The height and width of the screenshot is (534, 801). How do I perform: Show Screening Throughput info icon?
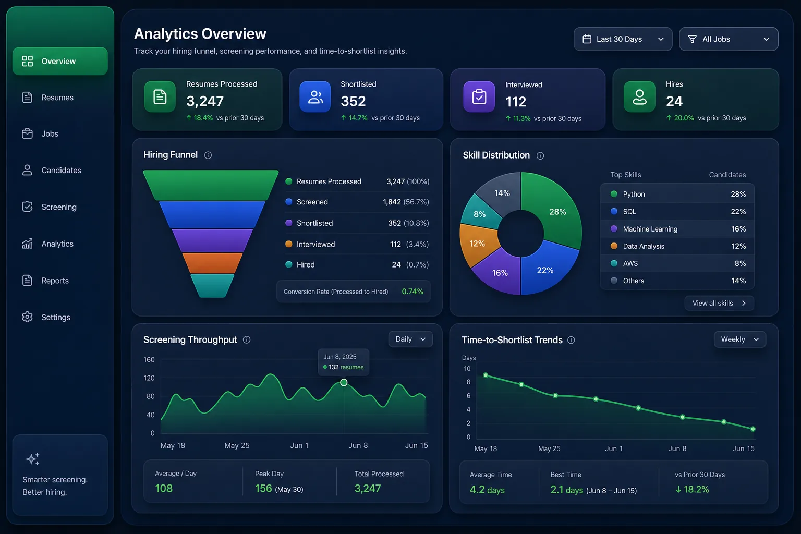point(247,339)
